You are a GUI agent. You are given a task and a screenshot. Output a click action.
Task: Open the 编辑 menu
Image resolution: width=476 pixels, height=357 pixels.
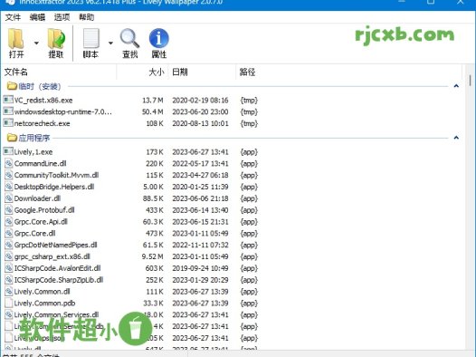pyautogui.click(x=37, y=17)
